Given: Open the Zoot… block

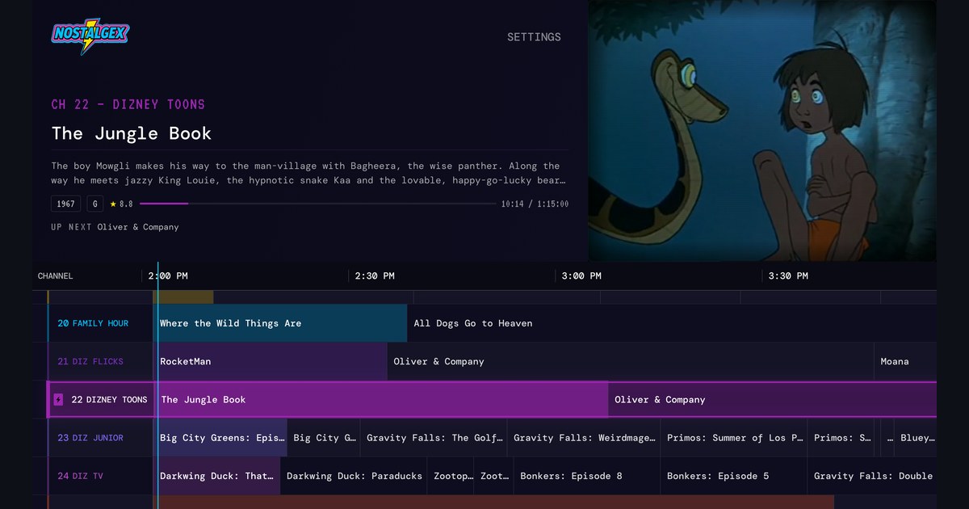Looking at the screenshot, I should click(x=493, y=476).
